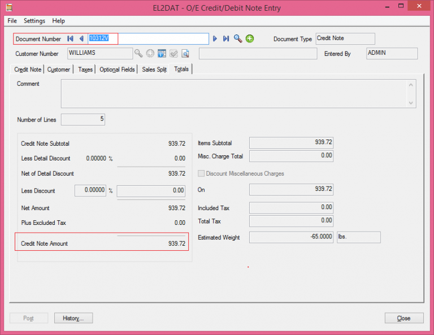
Task: Open the Help menu
Action: 59,20
